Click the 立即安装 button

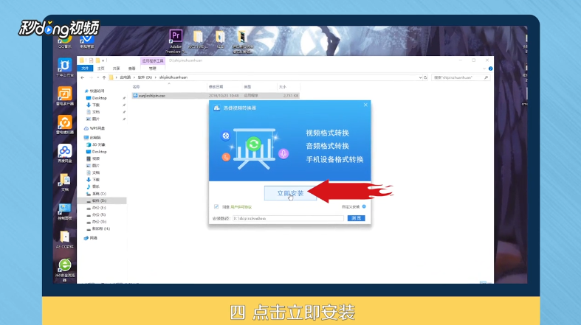(x=291, y=193)
